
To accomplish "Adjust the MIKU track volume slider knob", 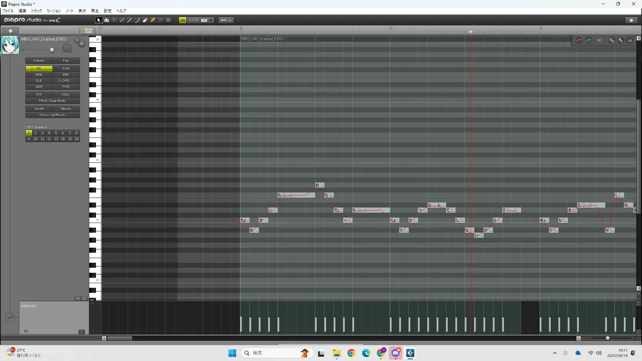I will [x=52, y=50].
